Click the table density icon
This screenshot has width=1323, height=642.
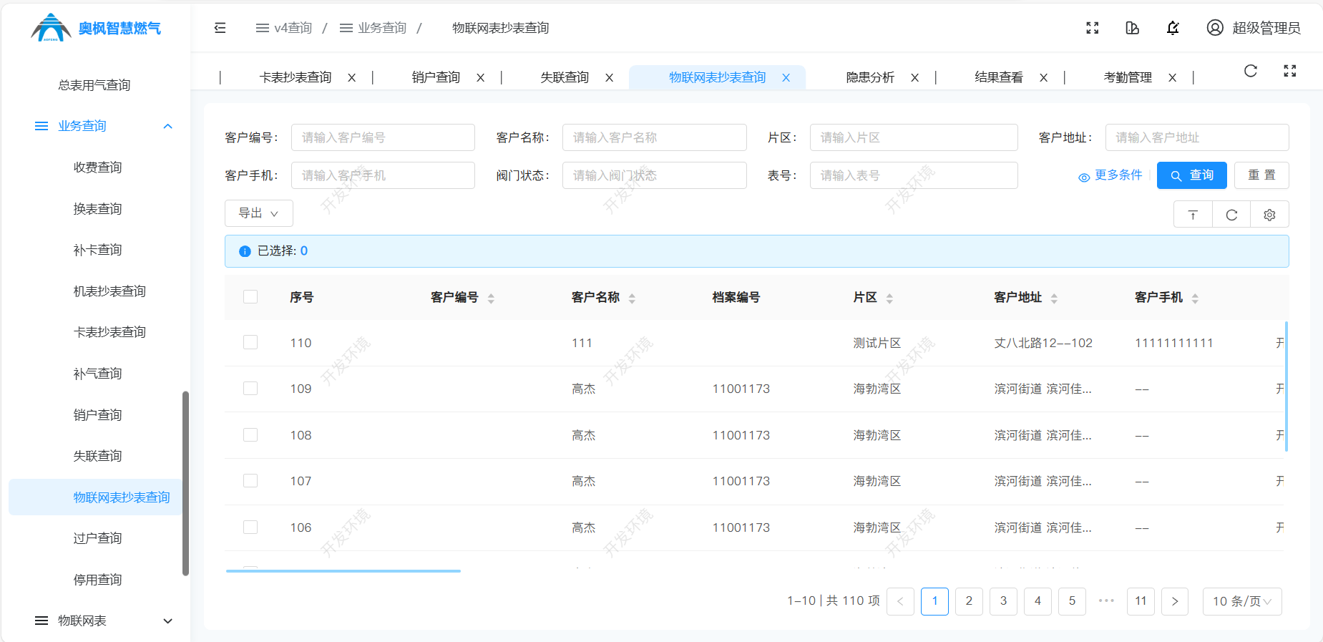pyautogui.click(x=1193, y=215)
